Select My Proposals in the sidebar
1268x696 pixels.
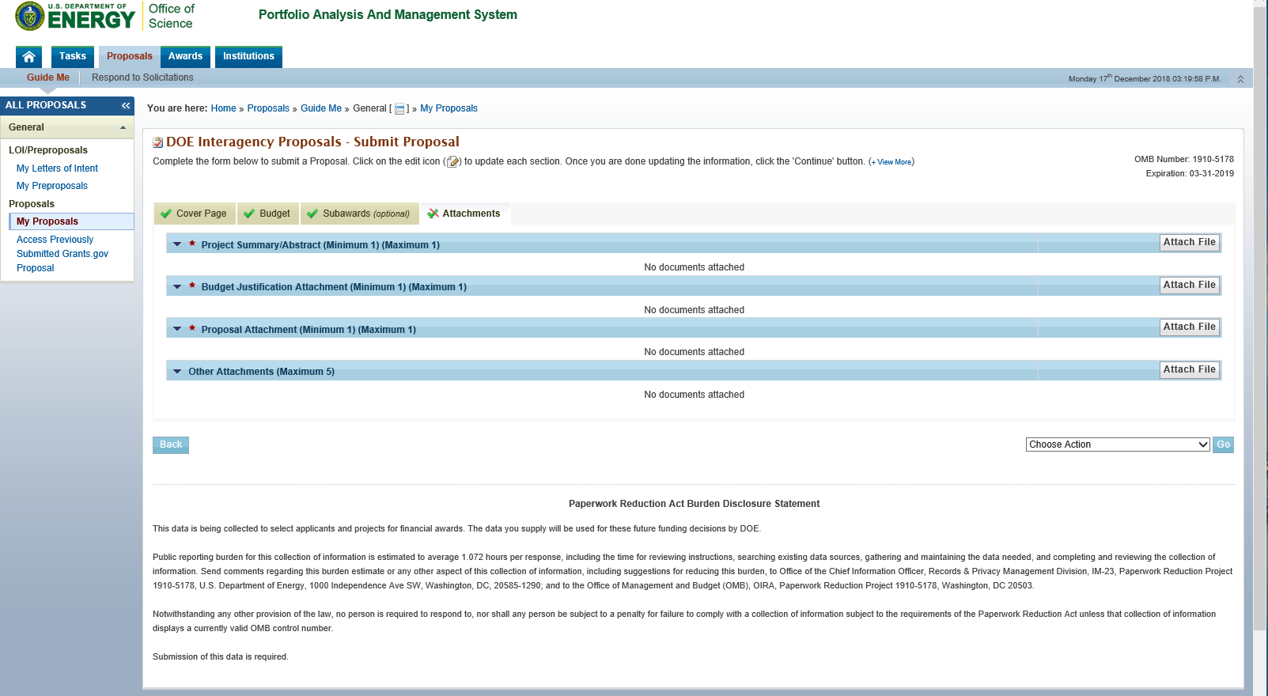pos(71,221)
